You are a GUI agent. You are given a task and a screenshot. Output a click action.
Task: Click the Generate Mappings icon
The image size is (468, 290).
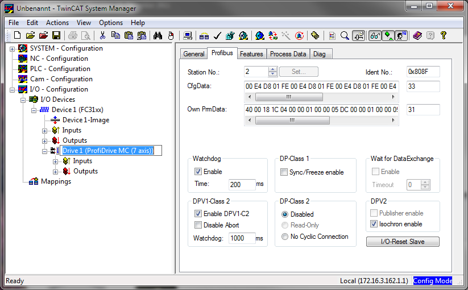click(204, 35)
